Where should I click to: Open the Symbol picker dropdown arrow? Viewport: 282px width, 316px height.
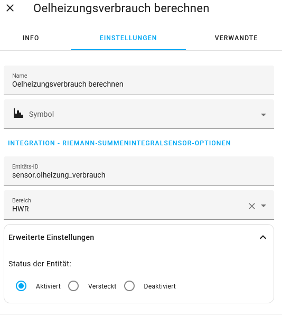264,115
